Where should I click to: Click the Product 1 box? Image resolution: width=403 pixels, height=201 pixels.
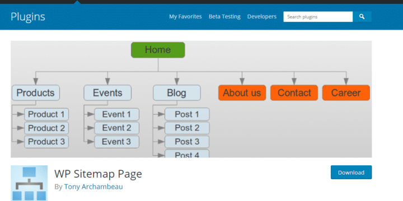click(46, 114)
